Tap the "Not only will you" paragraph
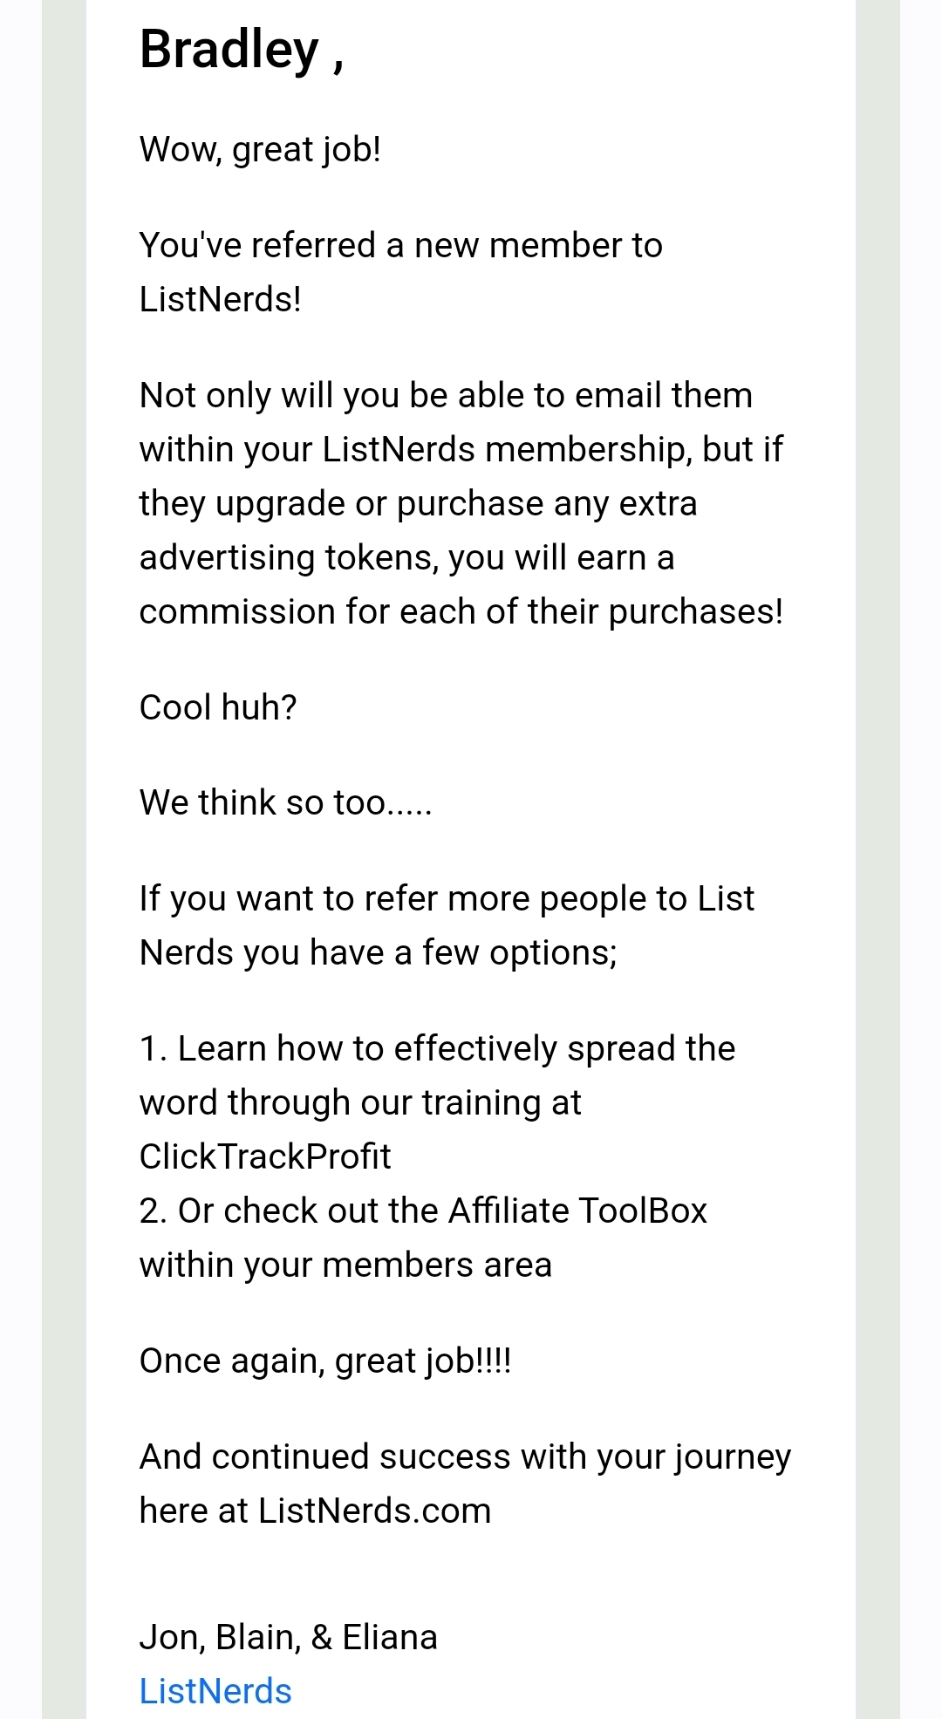942x1719 pixels. pos(461,503)
